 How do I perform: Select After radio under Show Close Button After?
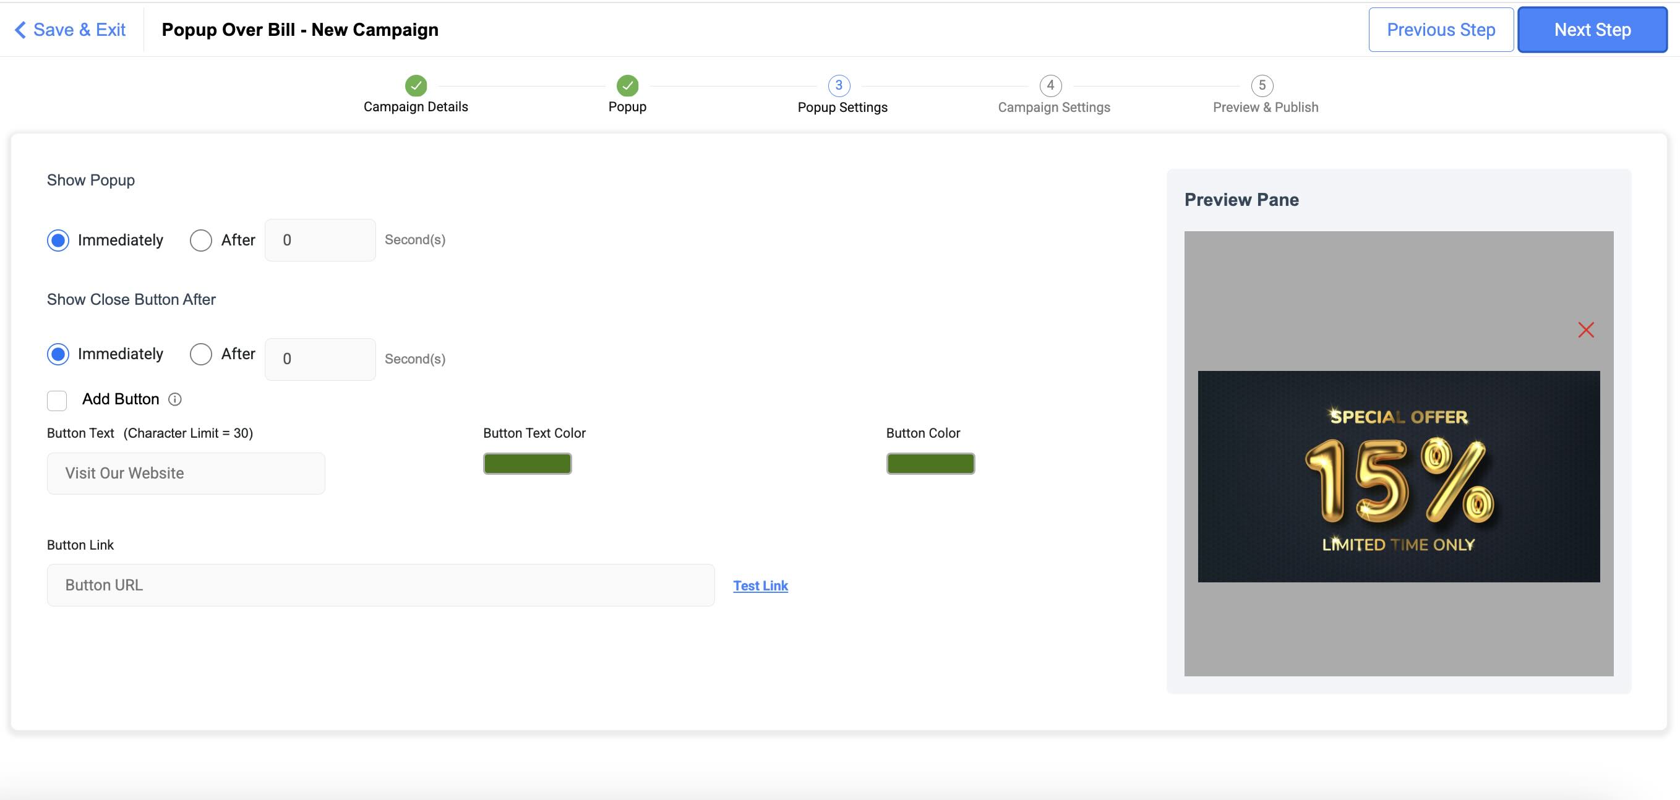click(201, 354)
